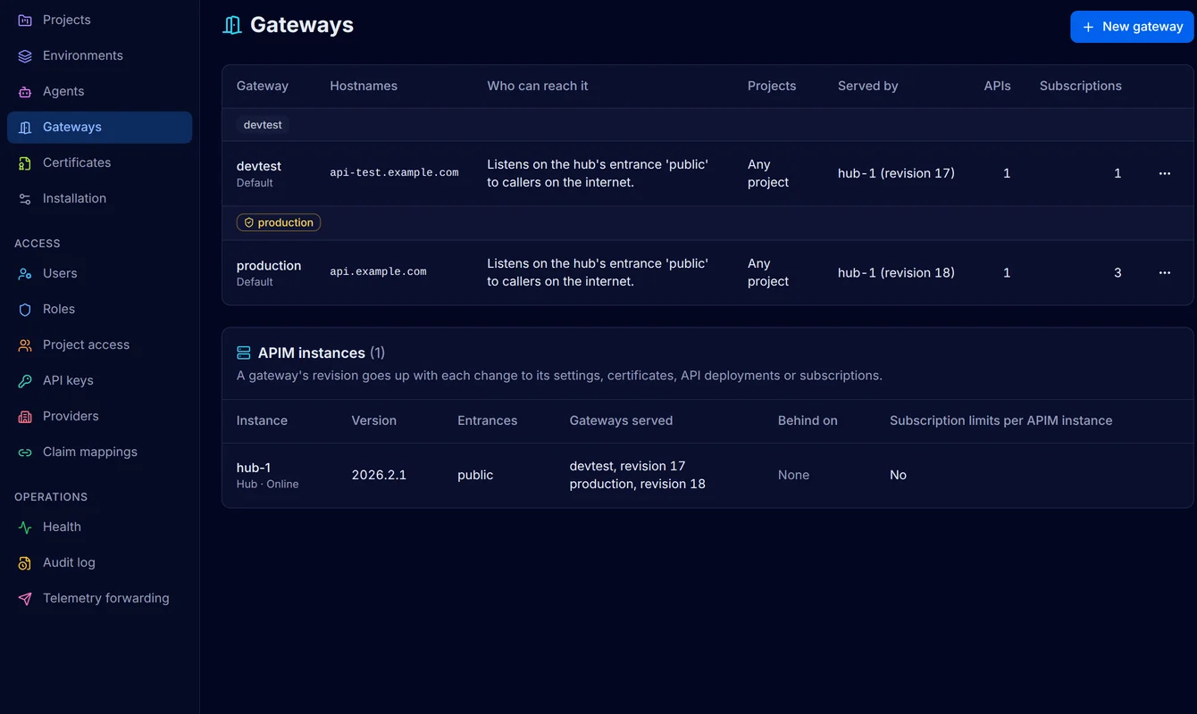Select Certificates in the sidebar
Viewport: 1197px width, 714px height.
[99, 162]
